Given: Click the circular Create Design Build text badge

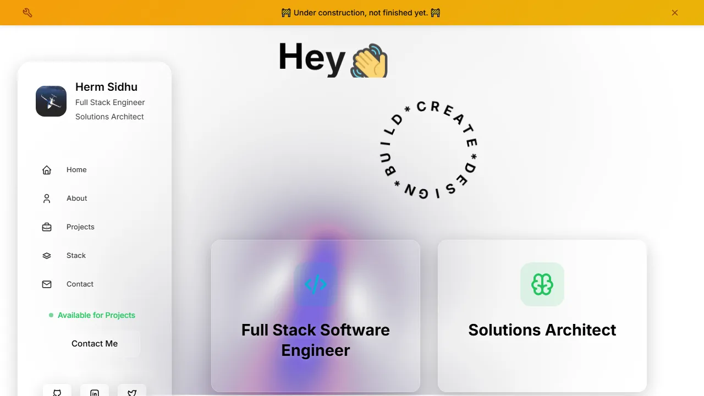Looking at the screenshot, I should 429,150.
